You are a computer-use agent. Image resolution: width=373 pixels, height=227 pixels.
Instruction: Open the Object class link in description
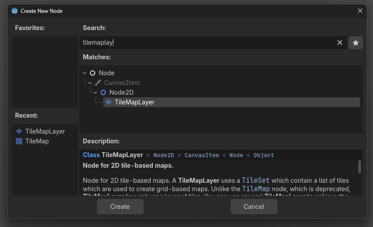264,155
